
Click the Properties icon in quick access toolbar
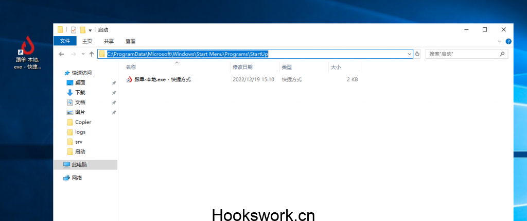74,30
